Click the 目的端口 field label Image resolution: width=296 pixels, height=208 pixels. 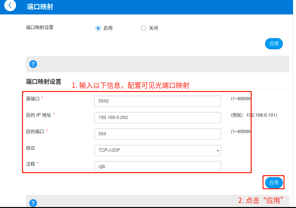pos(35,131)
